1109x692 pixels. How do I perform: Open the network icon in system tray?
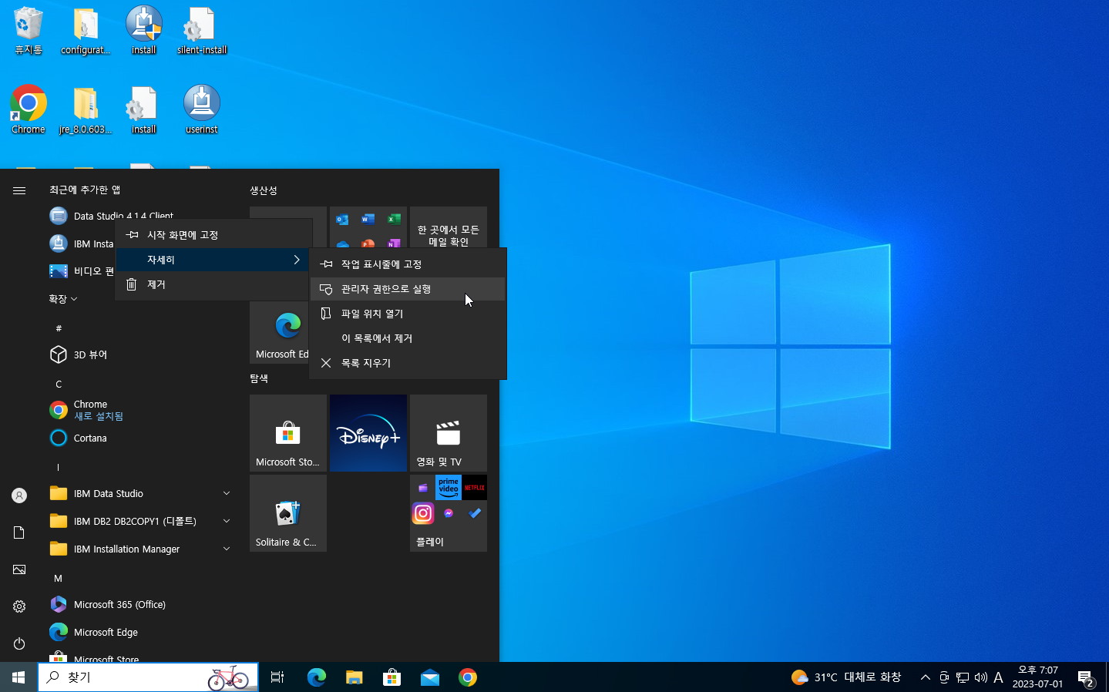pos(963,677)
